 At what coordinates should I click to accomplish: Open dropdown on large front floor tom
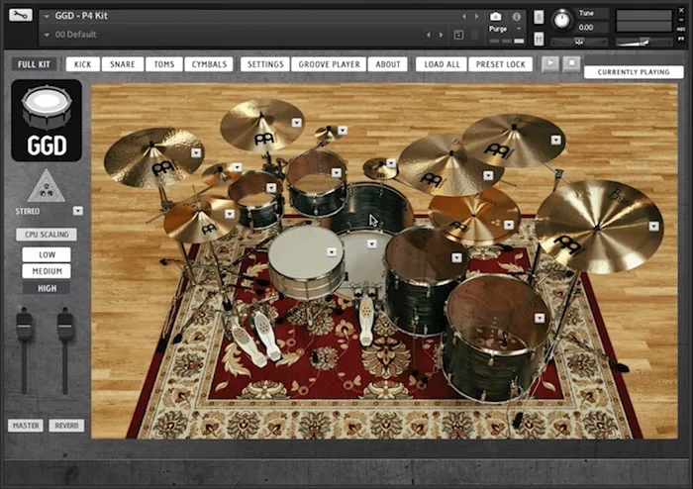coord(540,318)
